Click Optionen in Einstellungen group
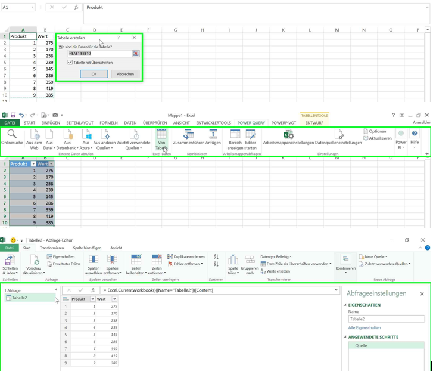Viewport: 433px width, 374px height. click(x=375, y=131)
